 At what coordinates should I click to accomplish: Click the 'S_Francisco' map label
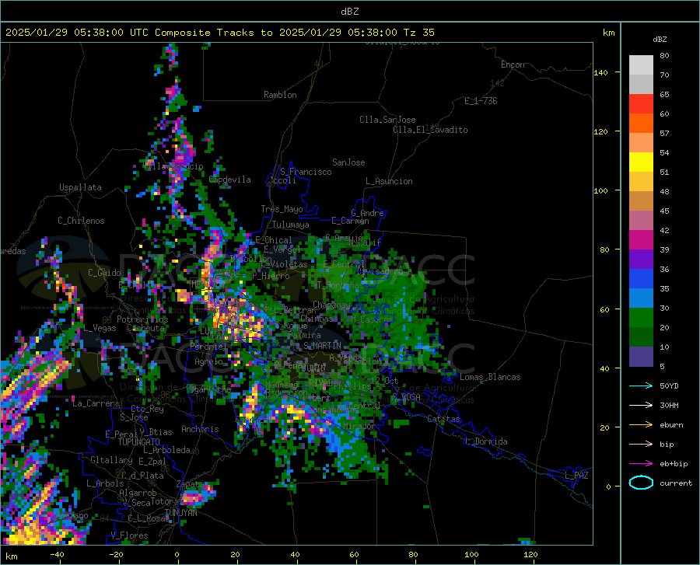point(306,172)
